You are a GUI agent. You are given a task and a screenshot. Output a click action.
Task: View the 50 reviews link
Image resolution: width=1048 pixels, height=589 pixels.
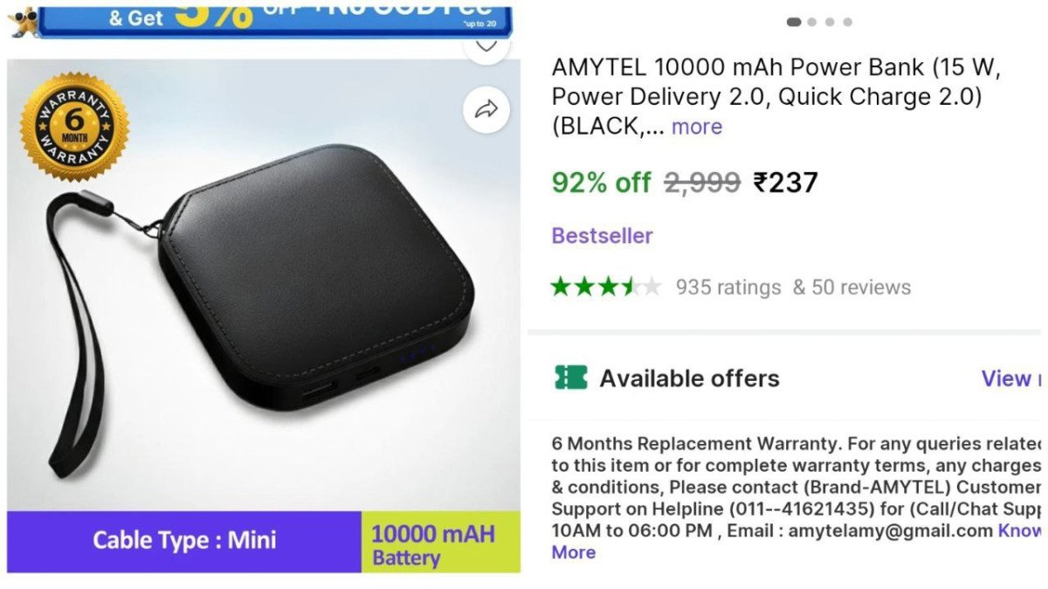[x=851, y=288]
